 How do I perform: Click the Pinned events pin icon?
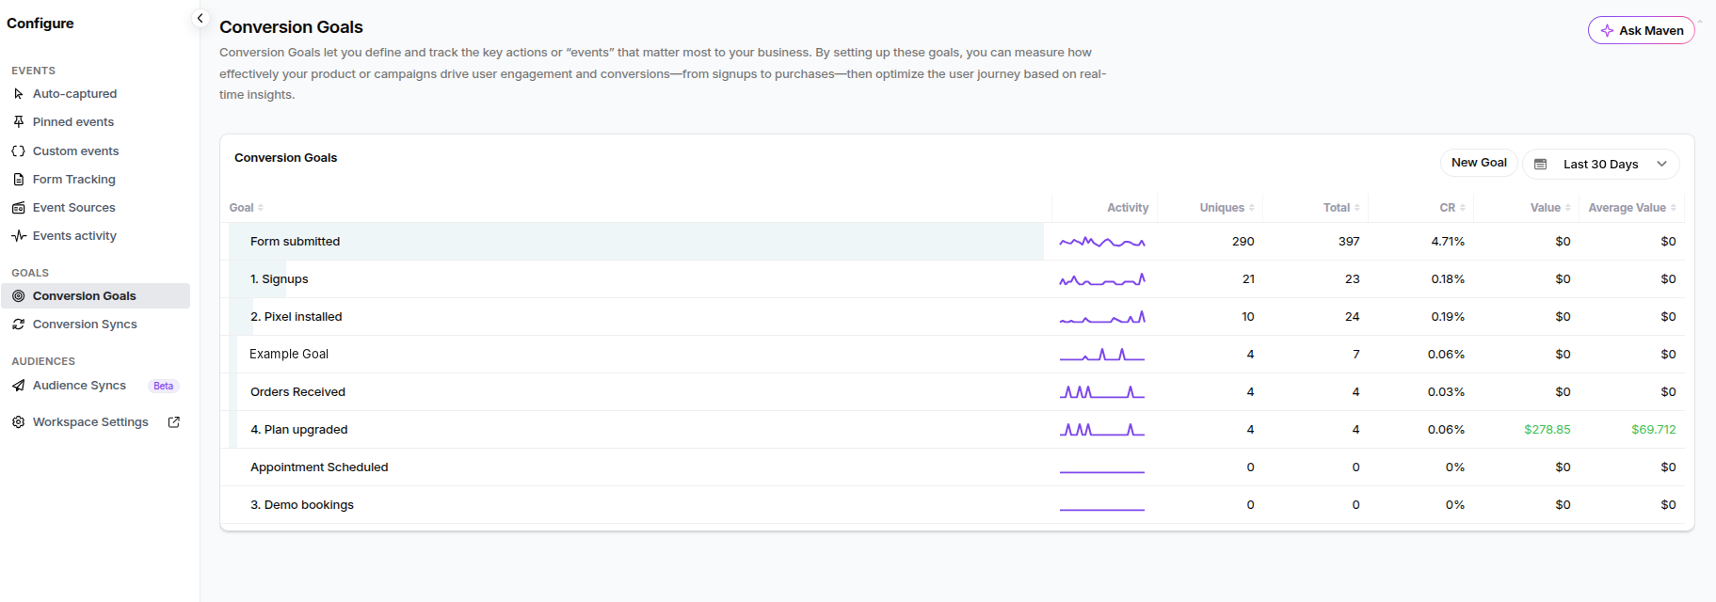click(x=18, y=122)
